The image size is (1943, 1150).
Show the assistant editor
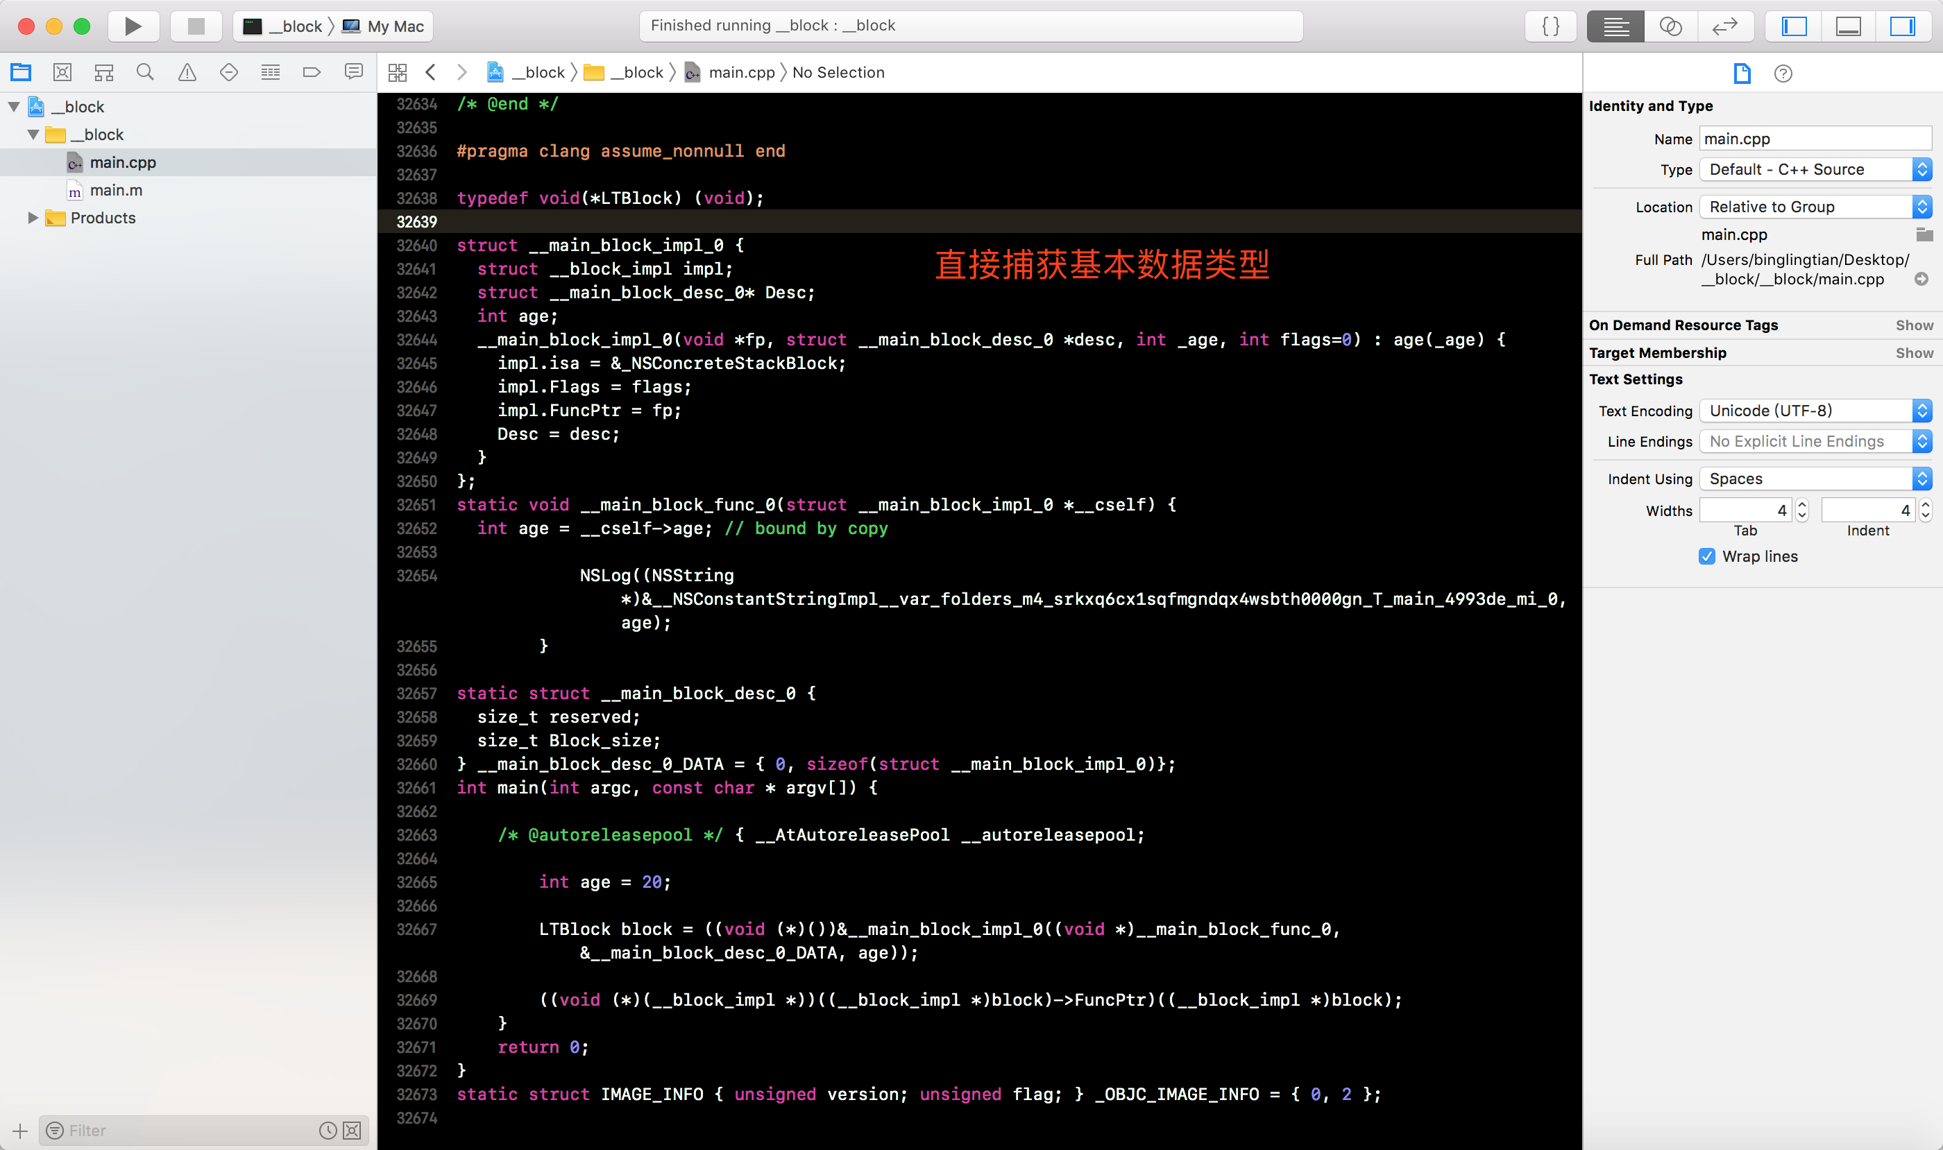[1670, 26]
